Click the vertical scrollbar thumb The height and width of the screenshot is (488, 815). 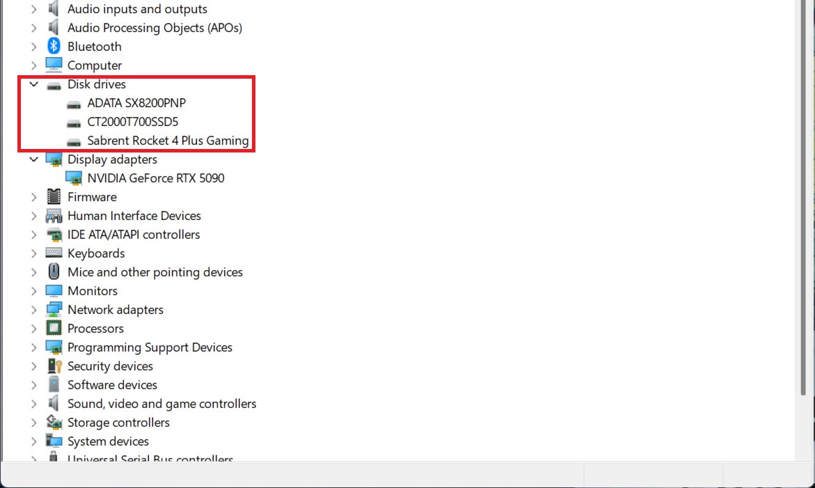[804, 198]
